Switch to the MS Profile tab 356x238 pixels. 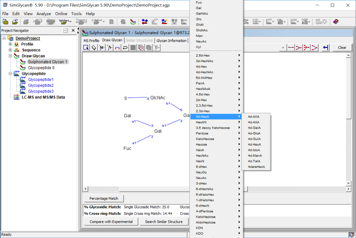click(91, 41)
